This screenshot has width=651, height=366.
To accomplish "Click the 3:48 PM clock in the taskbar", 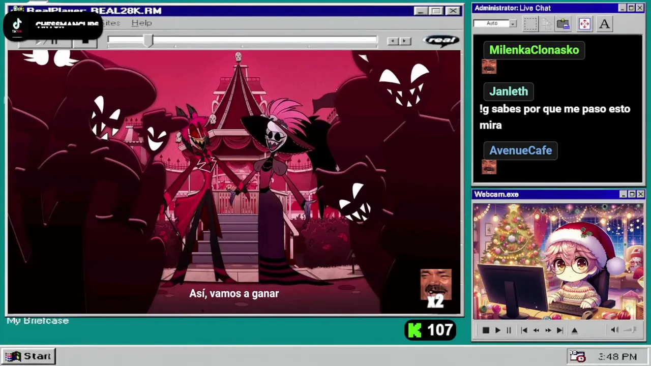I will (617, 357).
